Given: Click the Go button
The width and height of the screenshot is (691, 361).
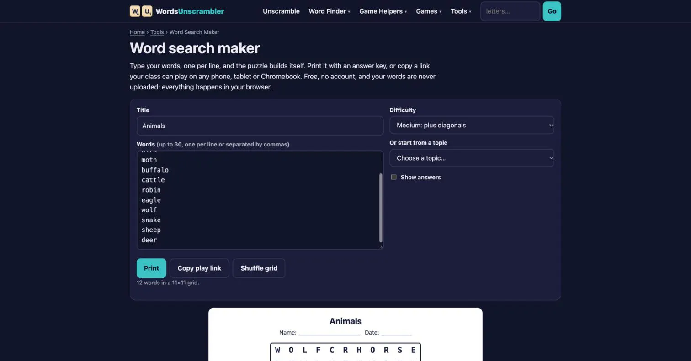Looking at the screenshot, I should 552,11.
